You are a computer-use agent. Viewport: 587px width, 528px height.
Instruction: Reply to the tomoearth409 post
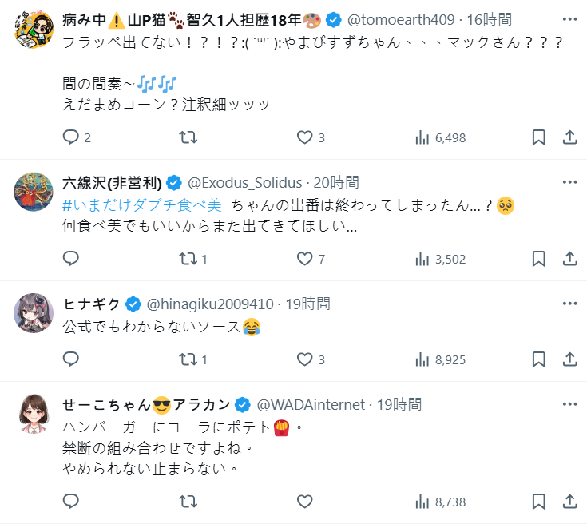point(71,137)
